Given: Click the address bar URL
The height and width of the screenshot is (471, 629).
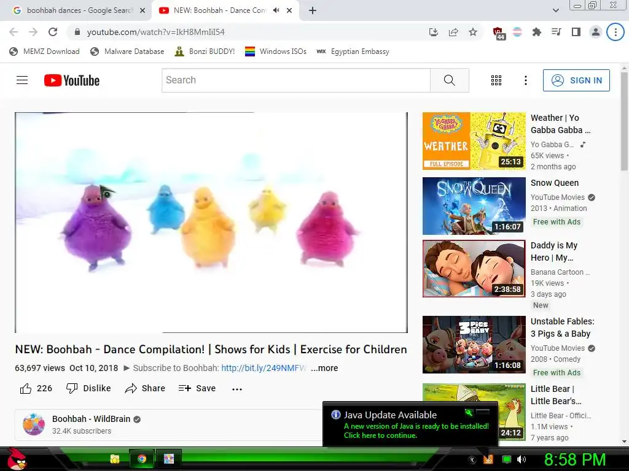Looking at the screenshot, I should (x=155, y=32).
